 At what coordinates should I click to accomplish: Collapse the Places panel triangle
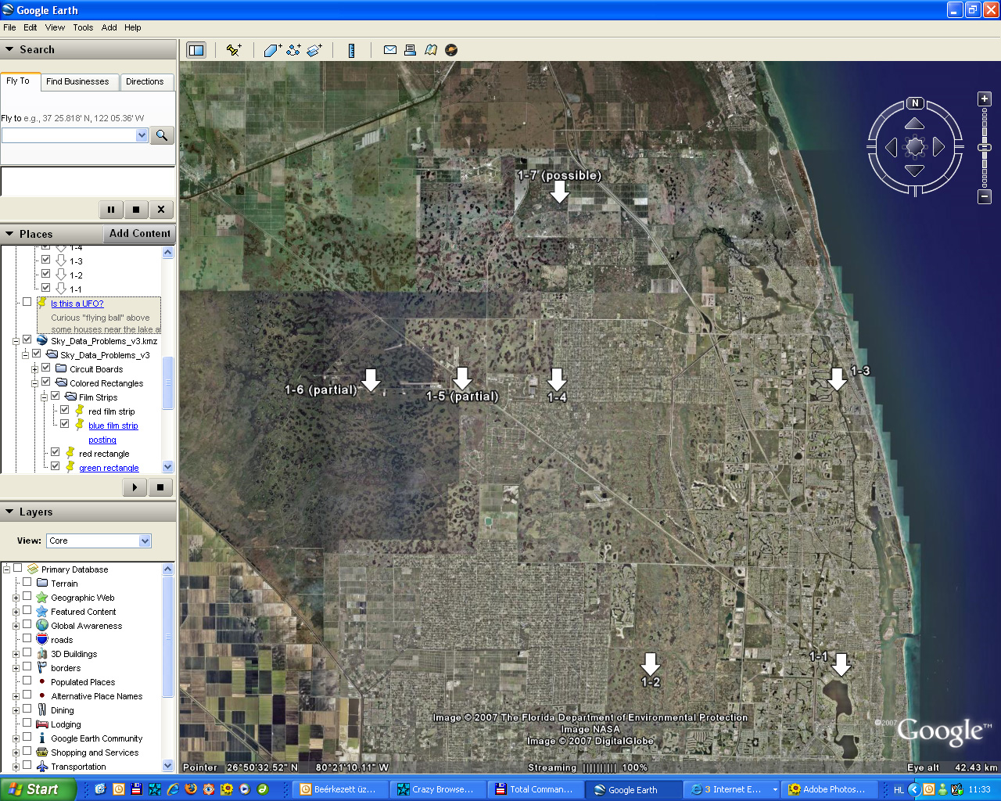[x=9, y=234]
